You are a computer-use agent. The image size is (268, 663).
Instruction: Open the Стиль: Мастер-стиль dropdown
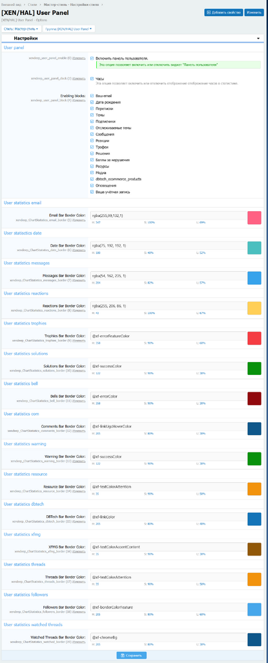click(x=21, y=28)
